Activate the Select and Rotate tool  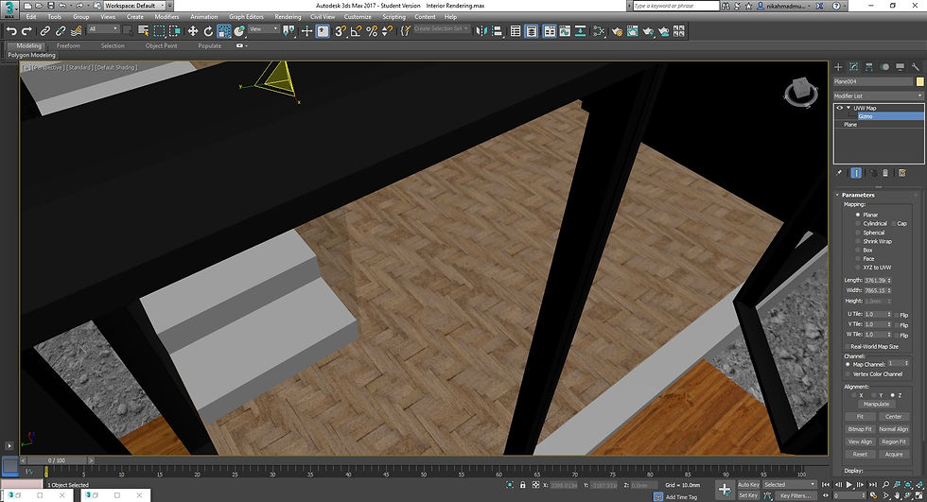pos(208,31)
